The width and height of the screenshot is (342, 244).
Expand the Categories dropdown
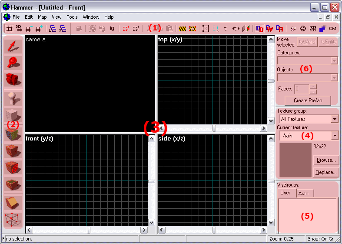click(334, 61)
